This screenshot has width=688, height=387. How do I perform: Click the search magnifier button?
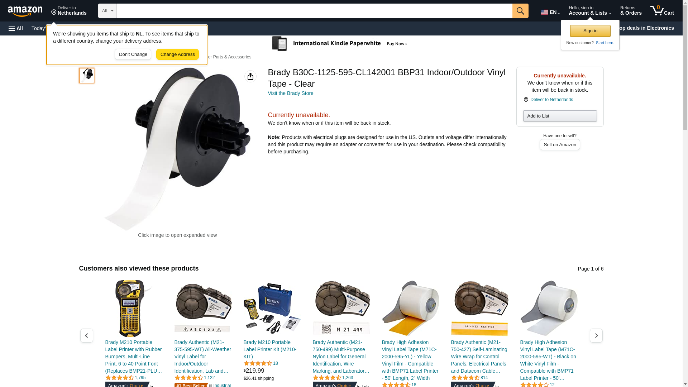[520, 11]
